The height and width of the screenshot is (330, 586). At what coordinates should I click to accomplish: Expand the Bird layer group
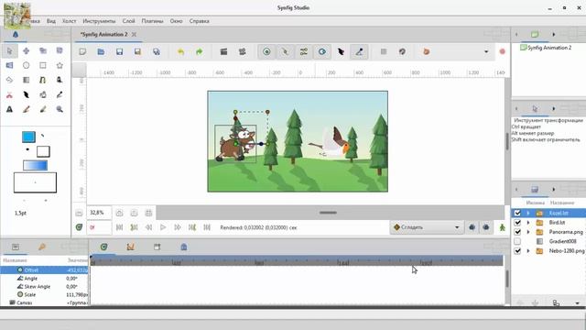(528, 222)
